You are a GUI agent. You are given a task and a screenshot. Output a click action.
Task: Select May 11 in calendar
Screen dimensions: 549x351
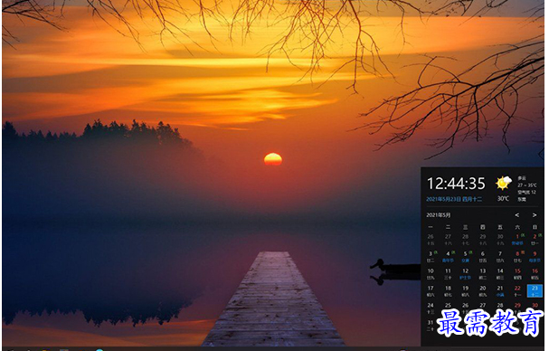(x=448, y=273)
